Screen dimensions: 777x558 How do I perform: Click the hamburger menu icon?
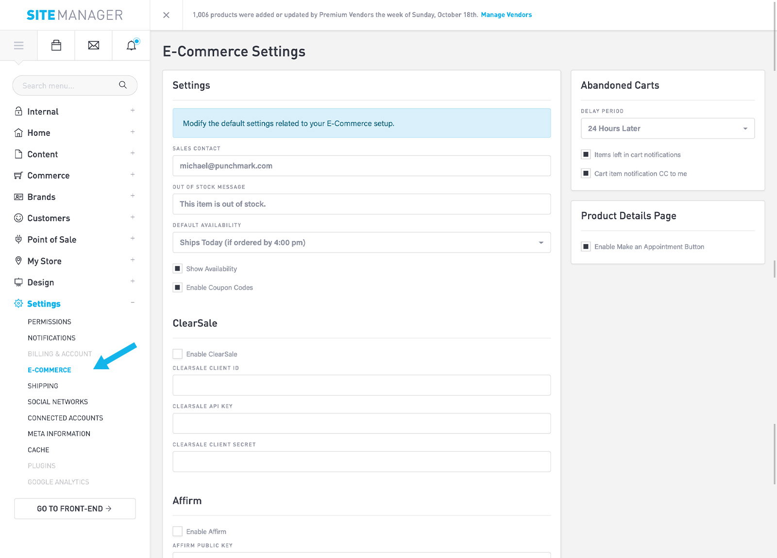(18, 46)
